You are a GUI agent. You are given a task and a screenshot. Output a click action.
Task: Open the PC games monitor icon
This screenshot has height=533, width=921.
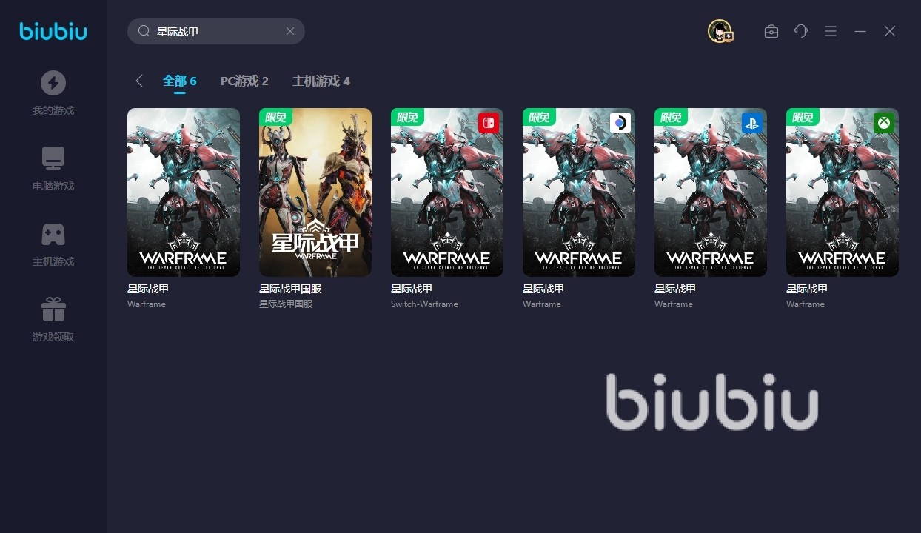(x=53, y=158)
